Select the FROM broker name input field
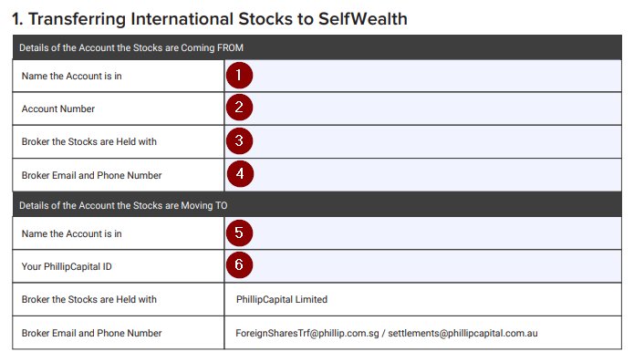Screen dimensions: 634x362 pos(423,142)
